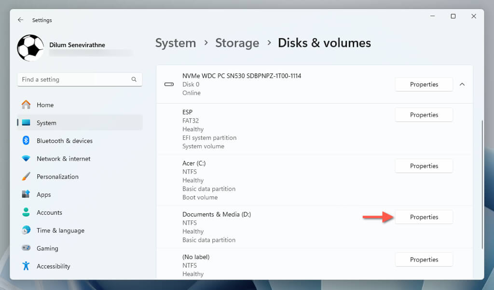Open Properties for Acer (C:) volume
The height and width of the screenshot is (290, 494).
pos(424,166)
